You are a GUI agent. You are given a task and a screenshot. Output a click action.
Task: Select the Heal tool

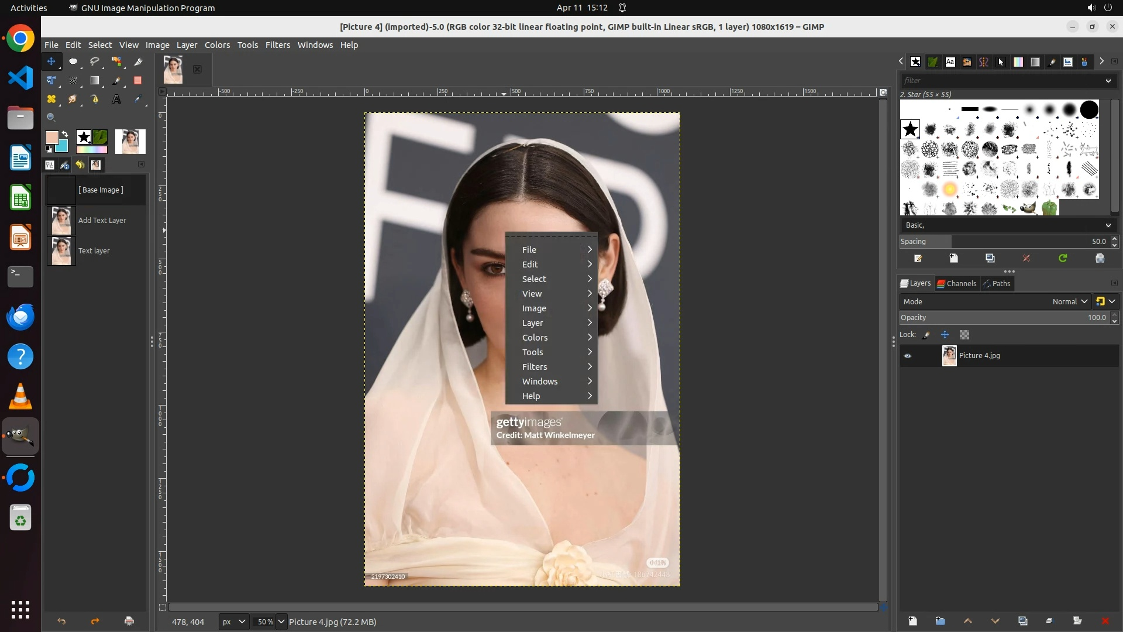pyautogui.click(x=51, y=99)
